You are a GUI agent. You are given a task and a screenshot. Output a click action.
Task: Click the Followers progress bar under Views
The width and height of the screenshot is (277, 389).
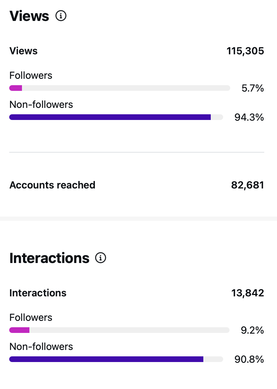[x=119, y=88]
